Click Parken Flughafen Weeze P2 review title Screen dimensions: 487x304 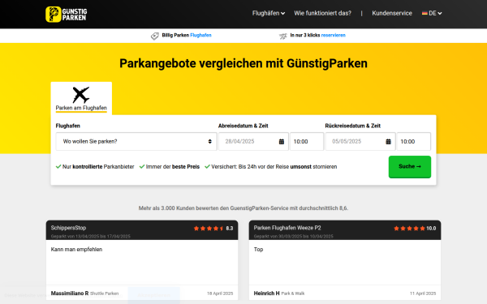pyautogui.click(x=287, y=228)
